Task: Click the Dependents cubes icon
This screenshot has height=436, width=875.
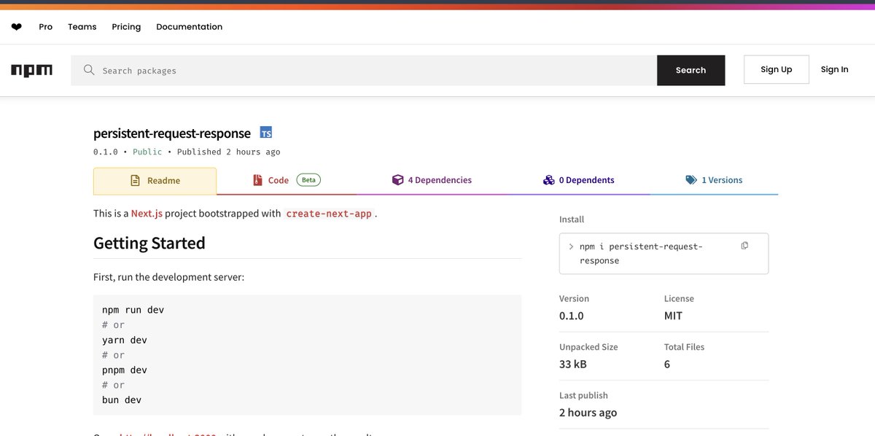Action: point(549,180)
